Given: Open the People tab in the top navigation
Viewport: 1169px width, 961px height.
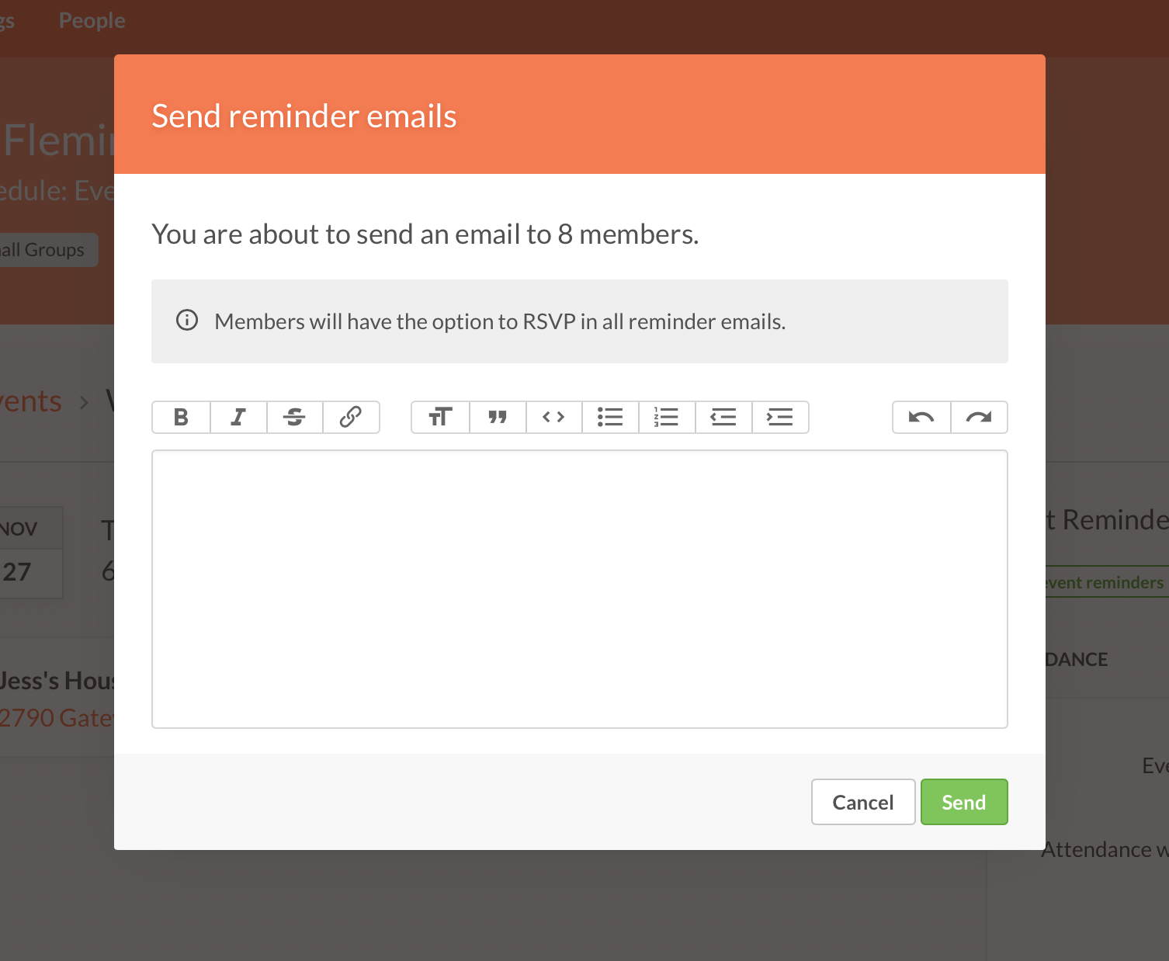Looking at the screenshot, I should 92,21.
